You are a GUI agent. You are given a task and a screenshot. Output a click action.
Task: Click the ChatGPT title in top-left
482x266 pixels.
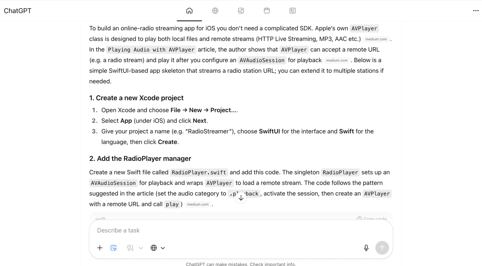click(x=17, y=11)
